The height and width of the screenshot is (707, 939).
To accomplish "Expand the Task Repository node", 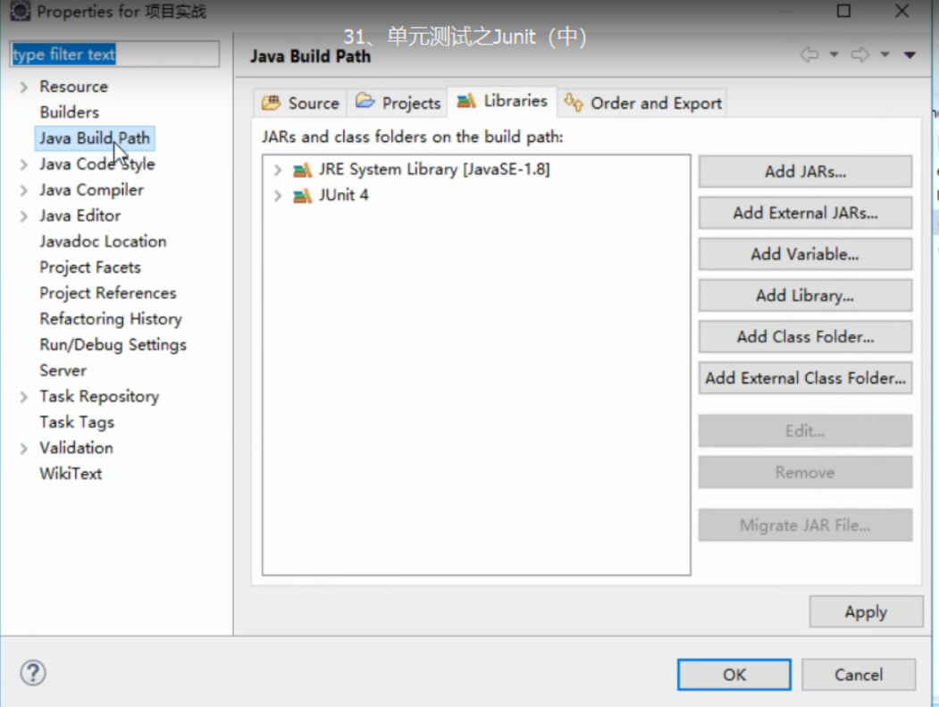I will [23, 397].
